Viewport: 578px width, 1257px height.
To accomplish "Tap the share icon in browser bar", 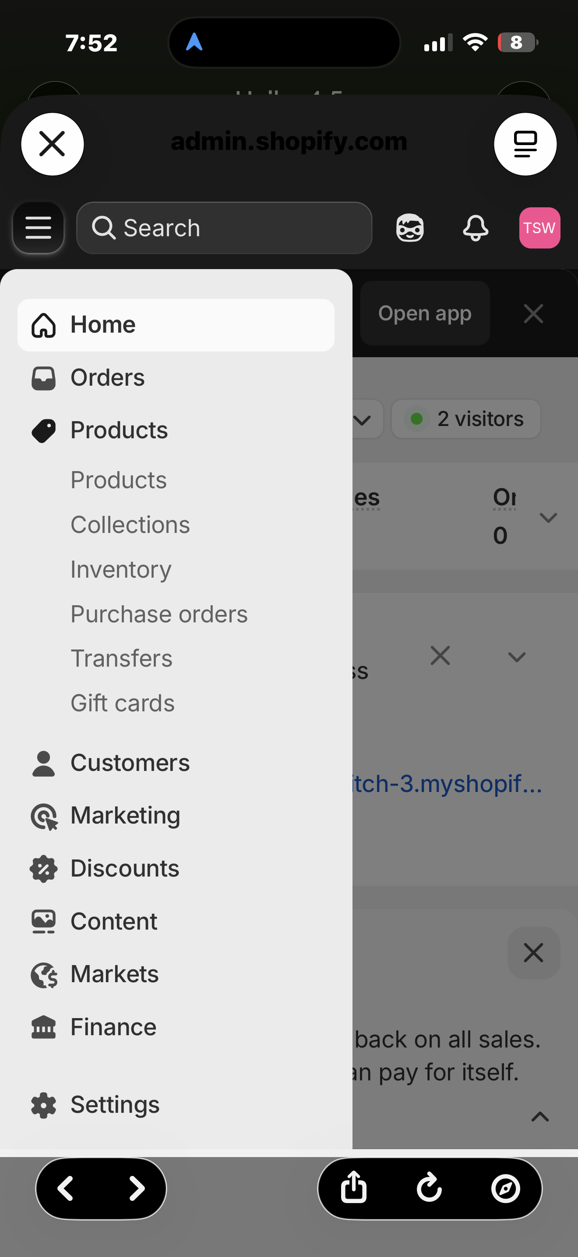I will [x=353, y=1188].
